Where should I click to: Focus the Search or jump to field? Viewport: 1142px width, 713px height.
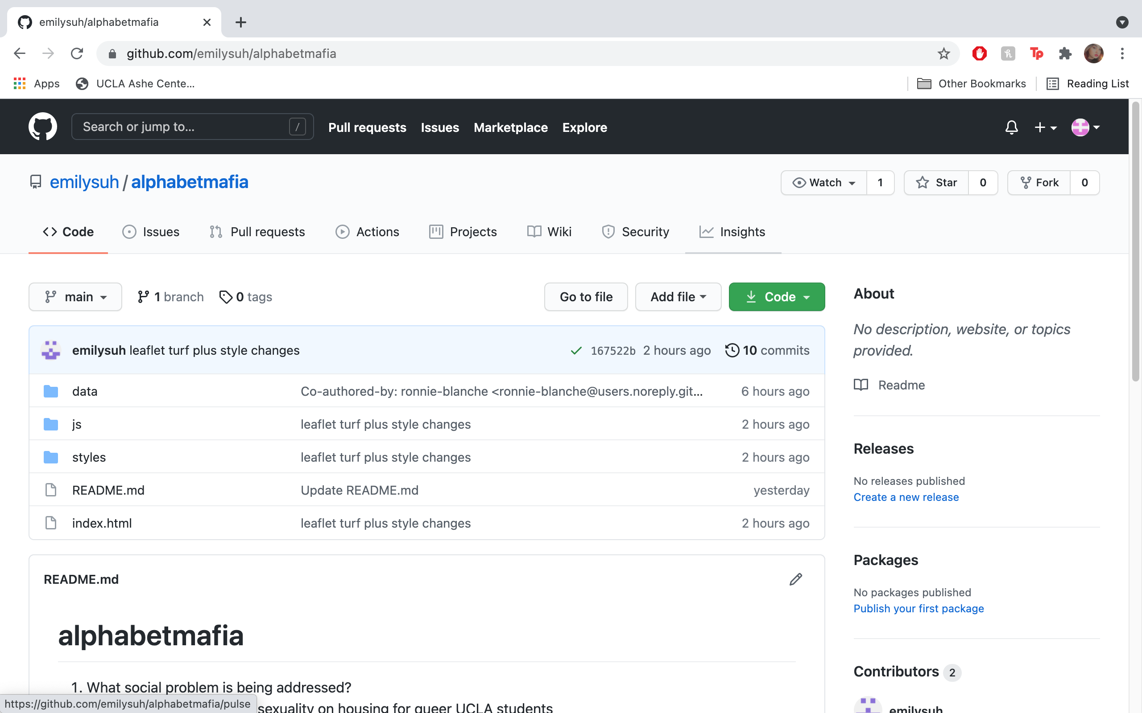[x=193, y=127]
